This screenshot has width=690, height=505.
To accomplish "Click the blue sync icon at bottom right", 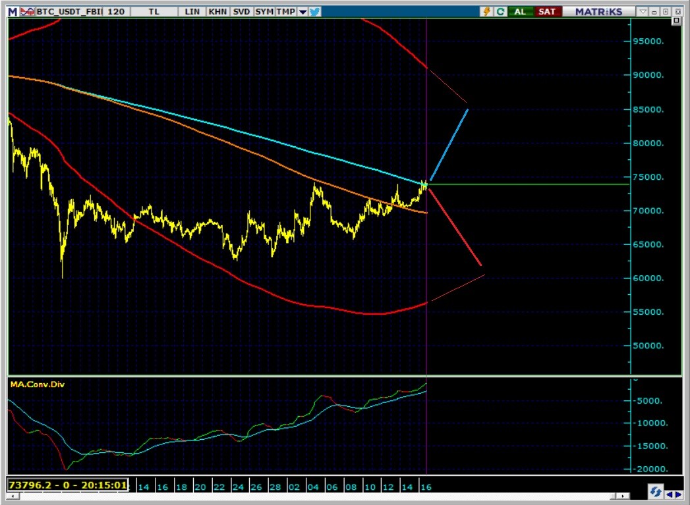I will coord(656,492).
